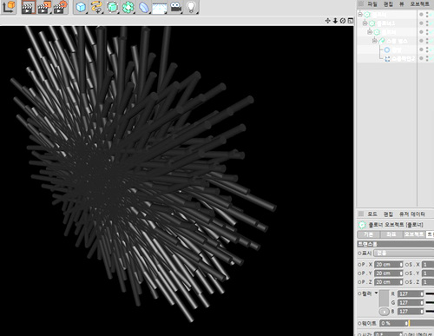
Task: Open the 오브젝트 menu in Object Manager
Action: (x=420, y=3)
